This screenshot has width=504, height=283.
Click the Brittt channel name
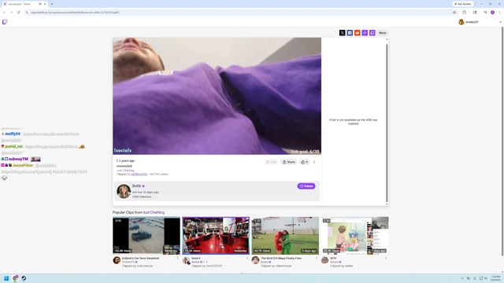[x=136, y=186]
